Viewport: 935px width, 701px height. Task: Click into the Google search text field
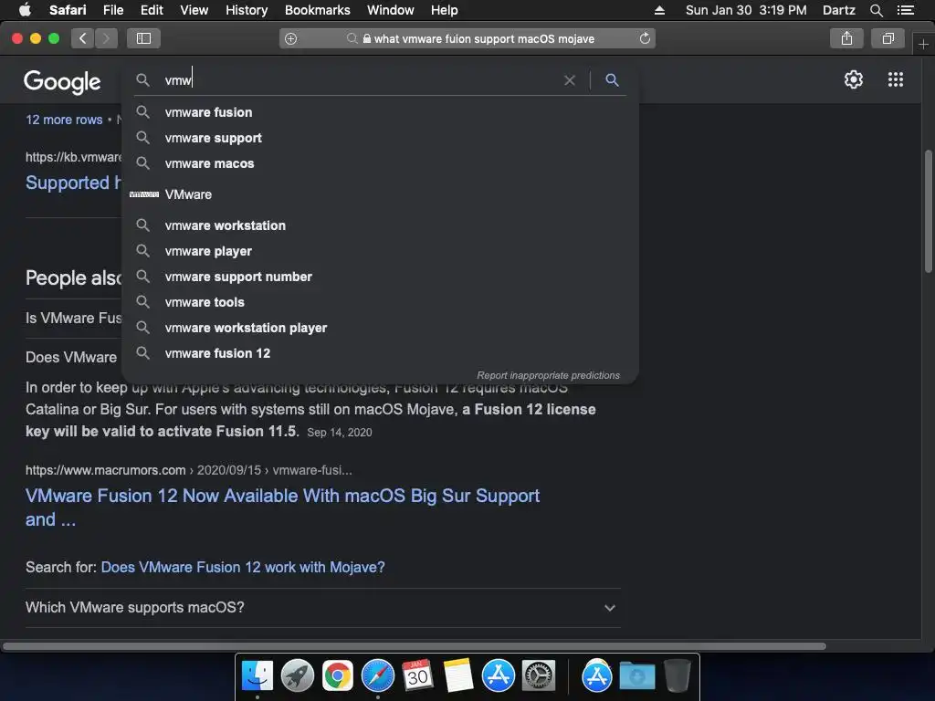coord(361,80)
